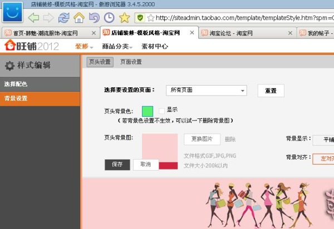Image resolution: width=334 pixels, height=229 pixels.
Task: Click the forward arrow button
Action: pos(48,18)
